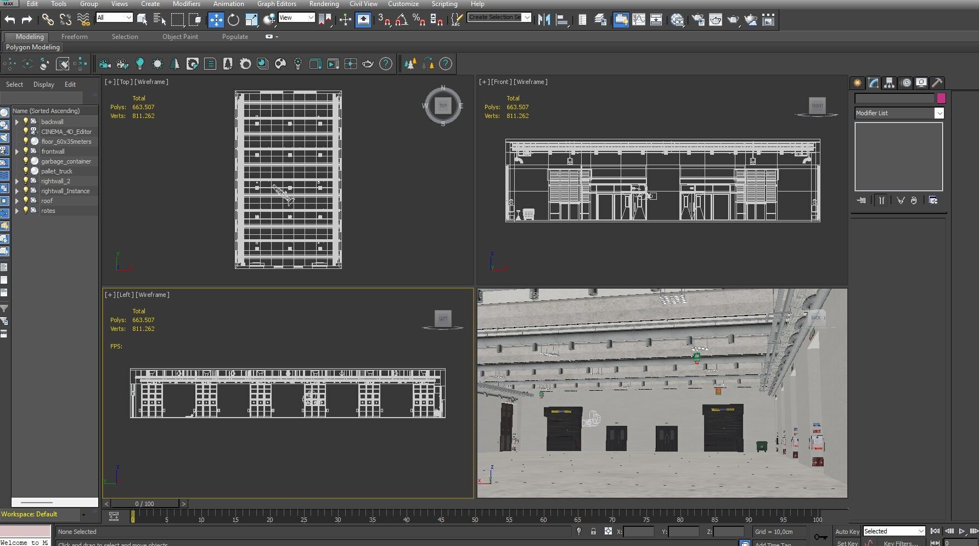Open the Rendering menu
The height and width of the screenshot is (546, 979).
pyautogui.click(x=324, y=4)
